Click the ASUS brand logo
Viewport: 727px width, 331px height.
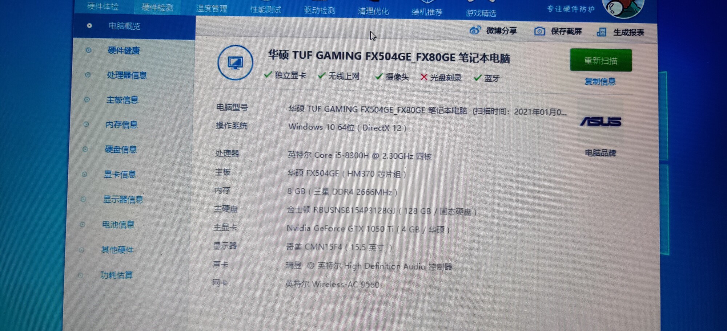tap(601, 122)
